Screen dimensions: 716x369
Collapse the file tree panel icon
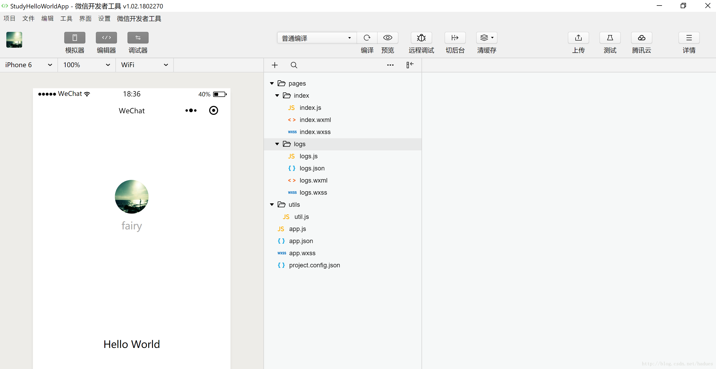pos(410,65)
